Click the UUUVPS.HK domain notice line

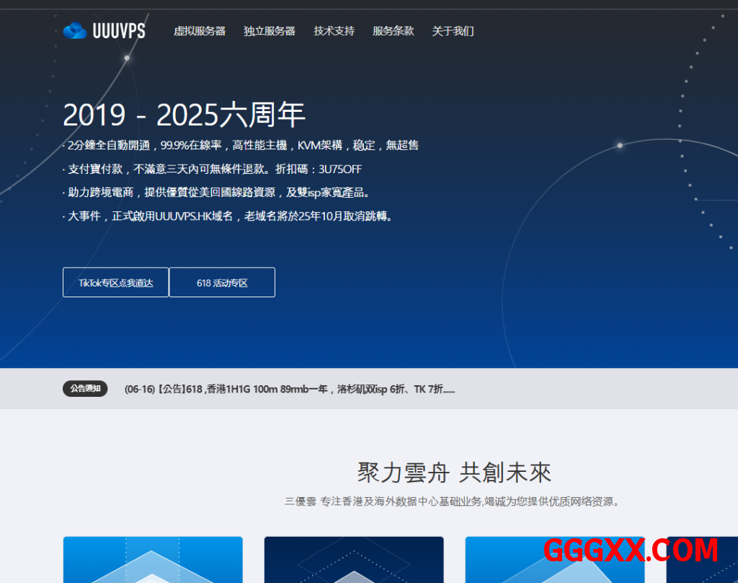pyautogui.click(x=231, y=216)
